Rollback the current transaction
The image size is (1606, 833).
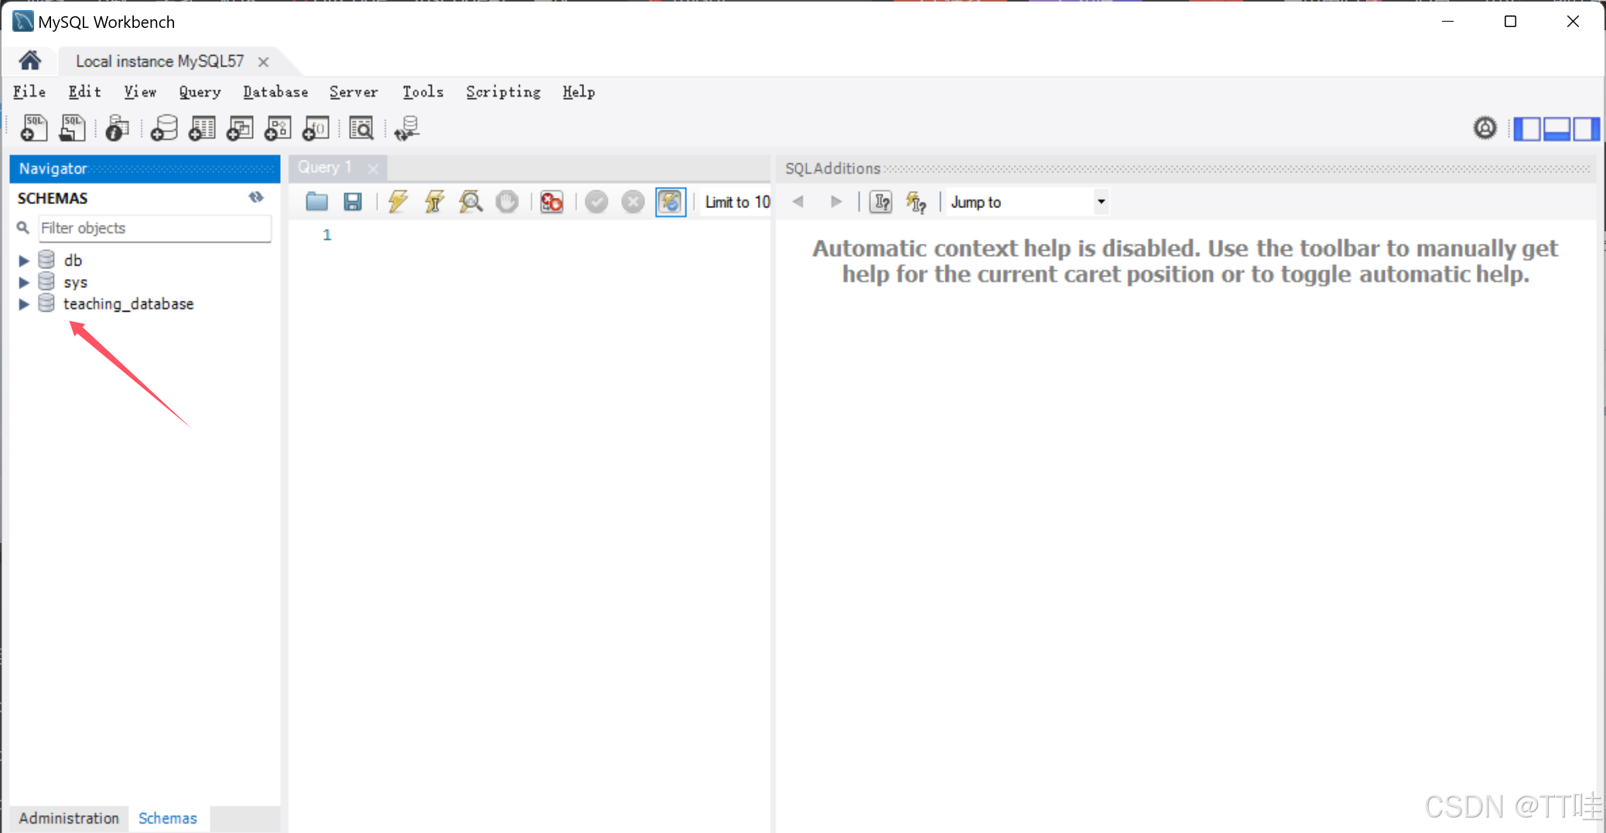[x=633, y=202]
